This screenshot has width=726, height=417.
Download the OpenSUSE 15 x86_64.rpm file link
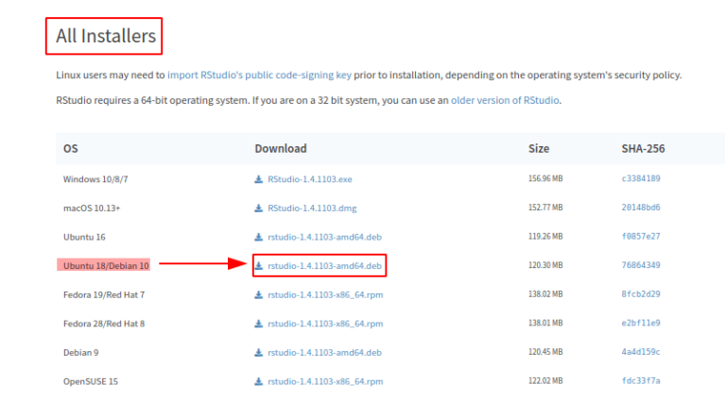[325, 382]
